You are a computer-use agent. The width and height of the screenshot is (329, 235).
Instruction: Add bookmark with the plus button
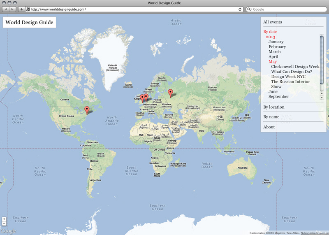tap(22, 9)
